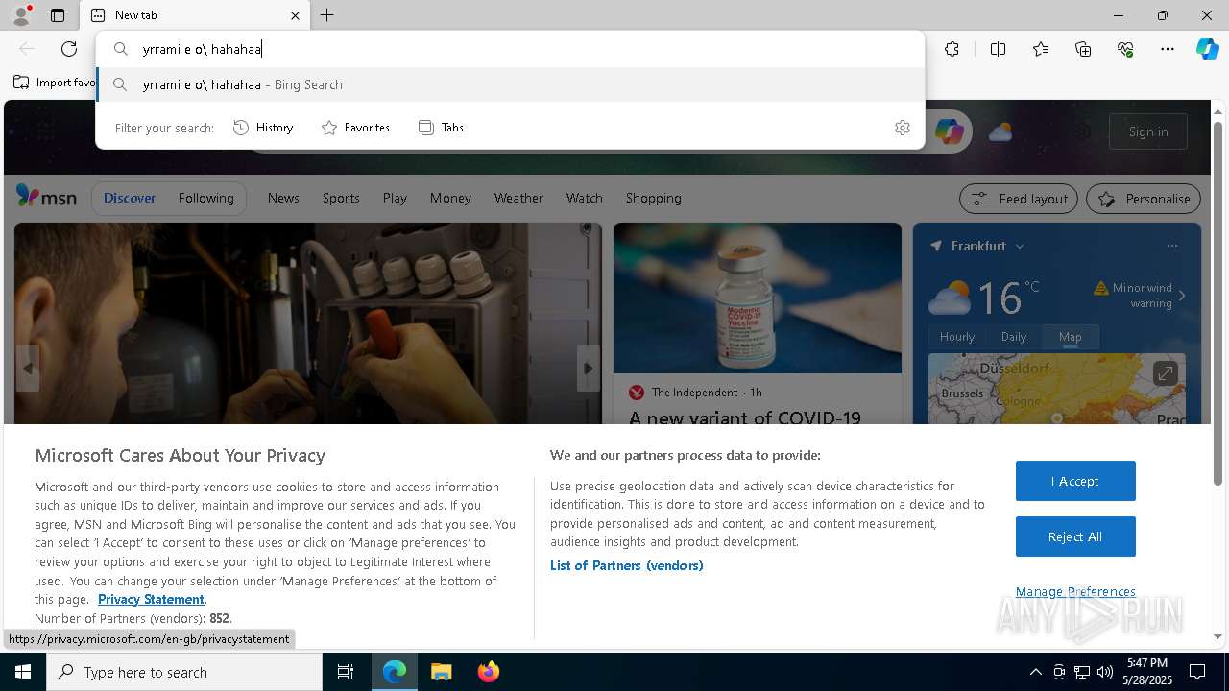Image resolution: width=1229 pixels, height=691 pixels.
Task: Show previous carousel story
Action: [x=28, y=369]
